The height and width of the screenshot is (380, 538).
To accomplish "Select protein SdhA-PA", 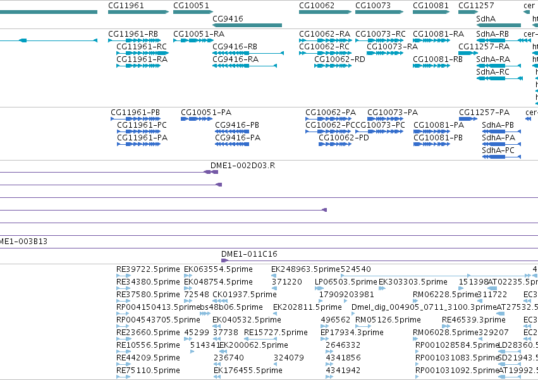I will (x=499, y=138).
